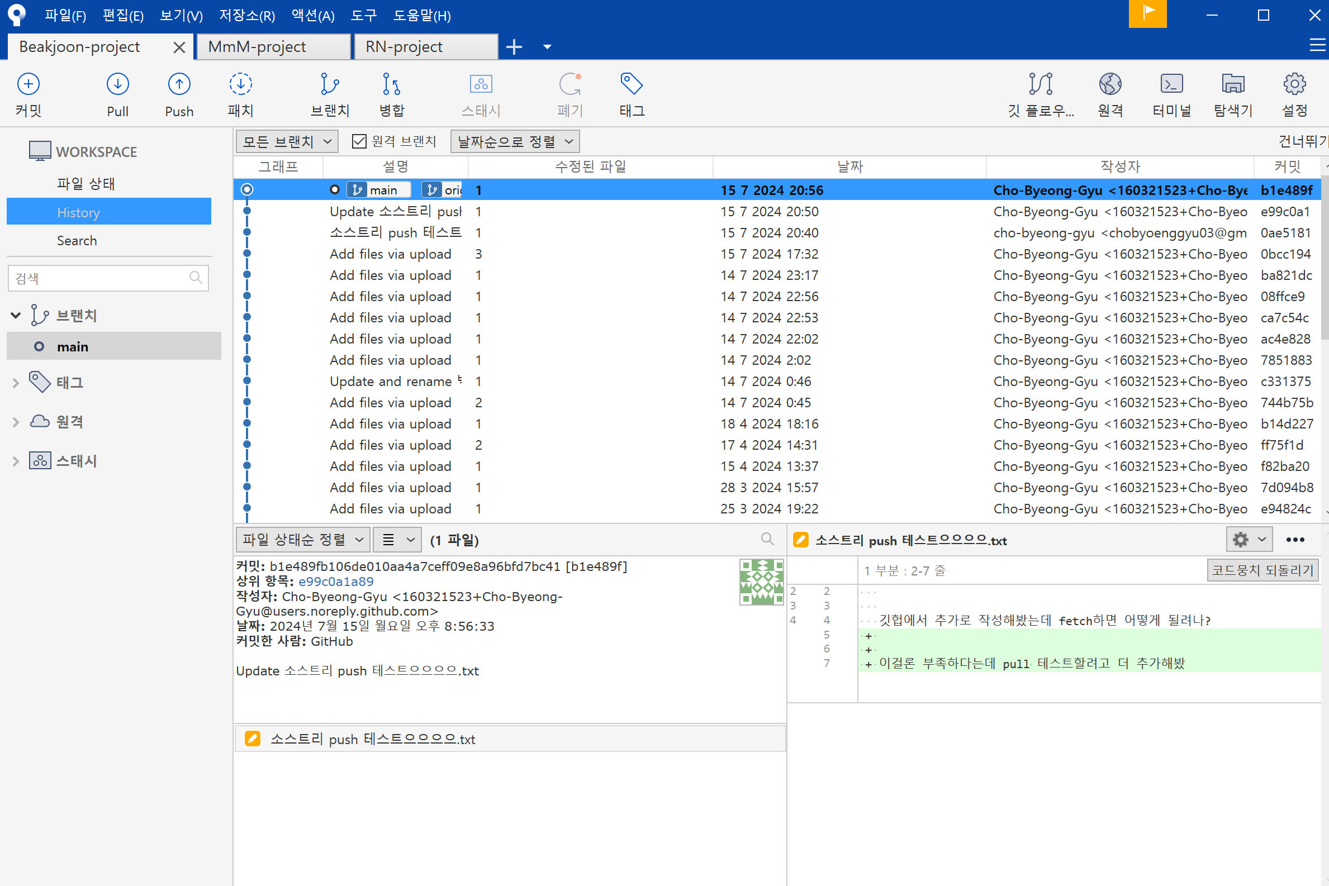1329x886 pixels.
Task: Click the Stash (스태시) toolbar icon
Action: coord(481,94)
